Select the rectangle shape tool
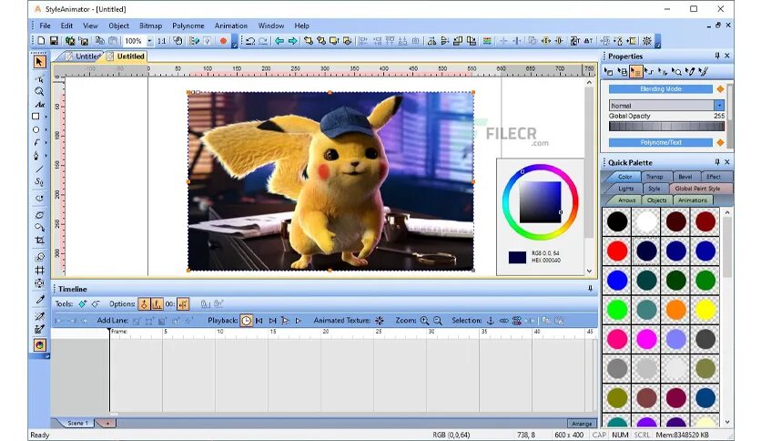 click(36, 117)
